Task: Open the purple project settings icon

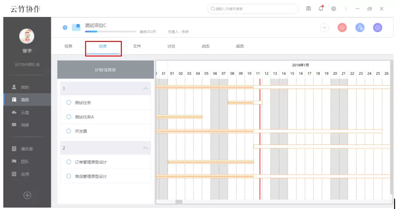Action: [x=378, y=27]
